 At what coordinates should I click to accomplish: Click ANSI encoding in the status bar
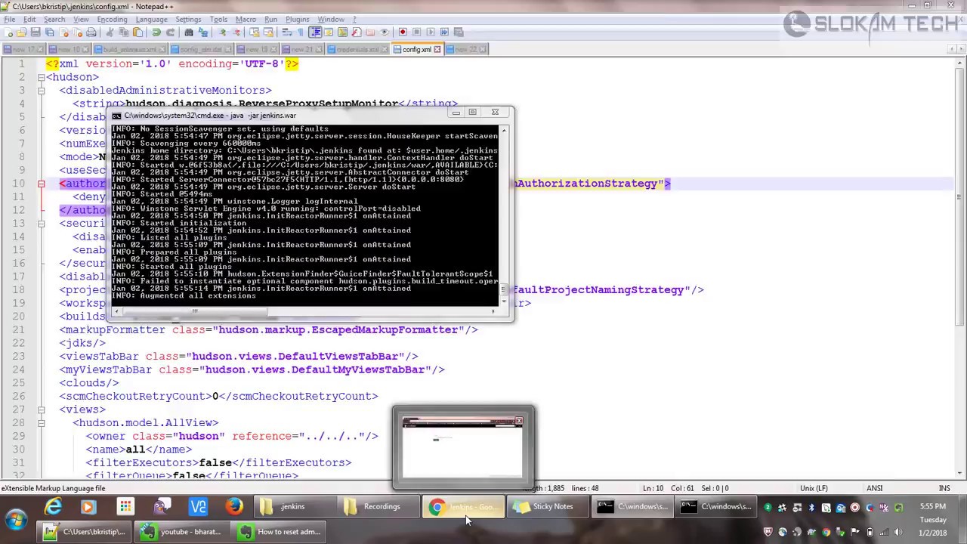(875, 488)
